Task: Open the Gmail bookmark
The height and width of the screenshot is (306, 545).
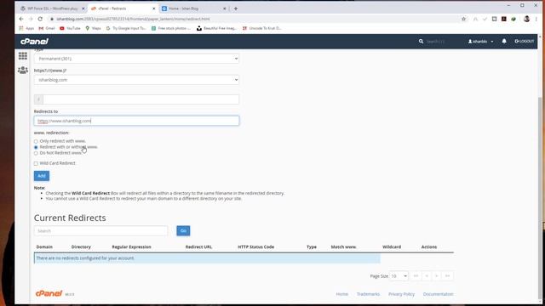Action: pos(47,28)
